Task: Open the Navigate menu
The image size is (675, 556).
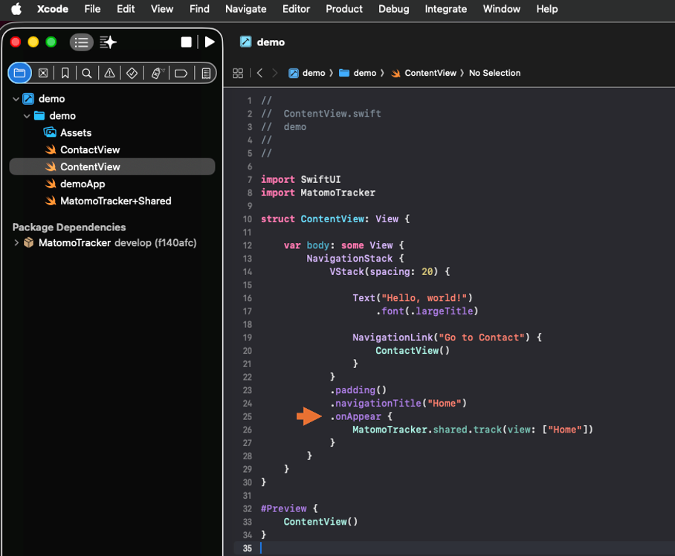Action: (x=246, y=9)
